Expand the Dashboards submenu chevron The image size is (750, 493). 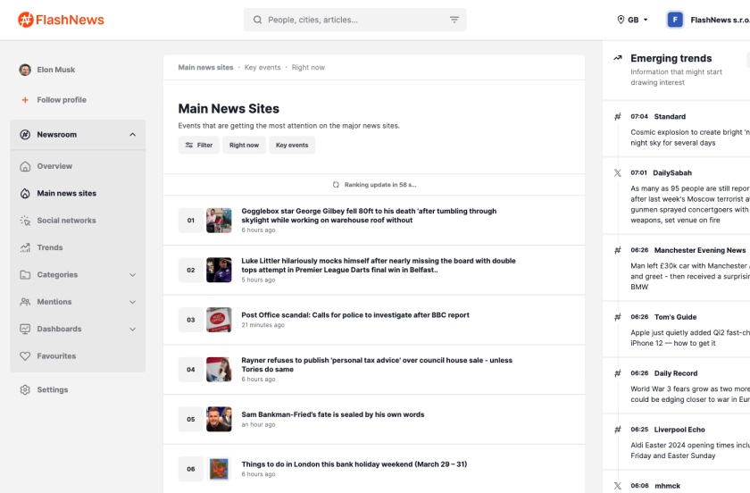[x=132, y=330]
